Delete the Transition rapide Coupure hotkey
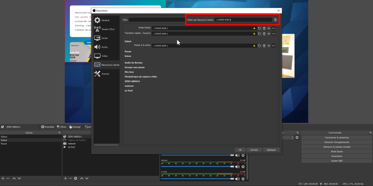The height and width of the screenshot is (186, 373). click(264, 34)
